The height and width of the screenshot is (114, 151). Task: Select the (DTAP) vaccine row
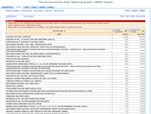tap(75, 71)
